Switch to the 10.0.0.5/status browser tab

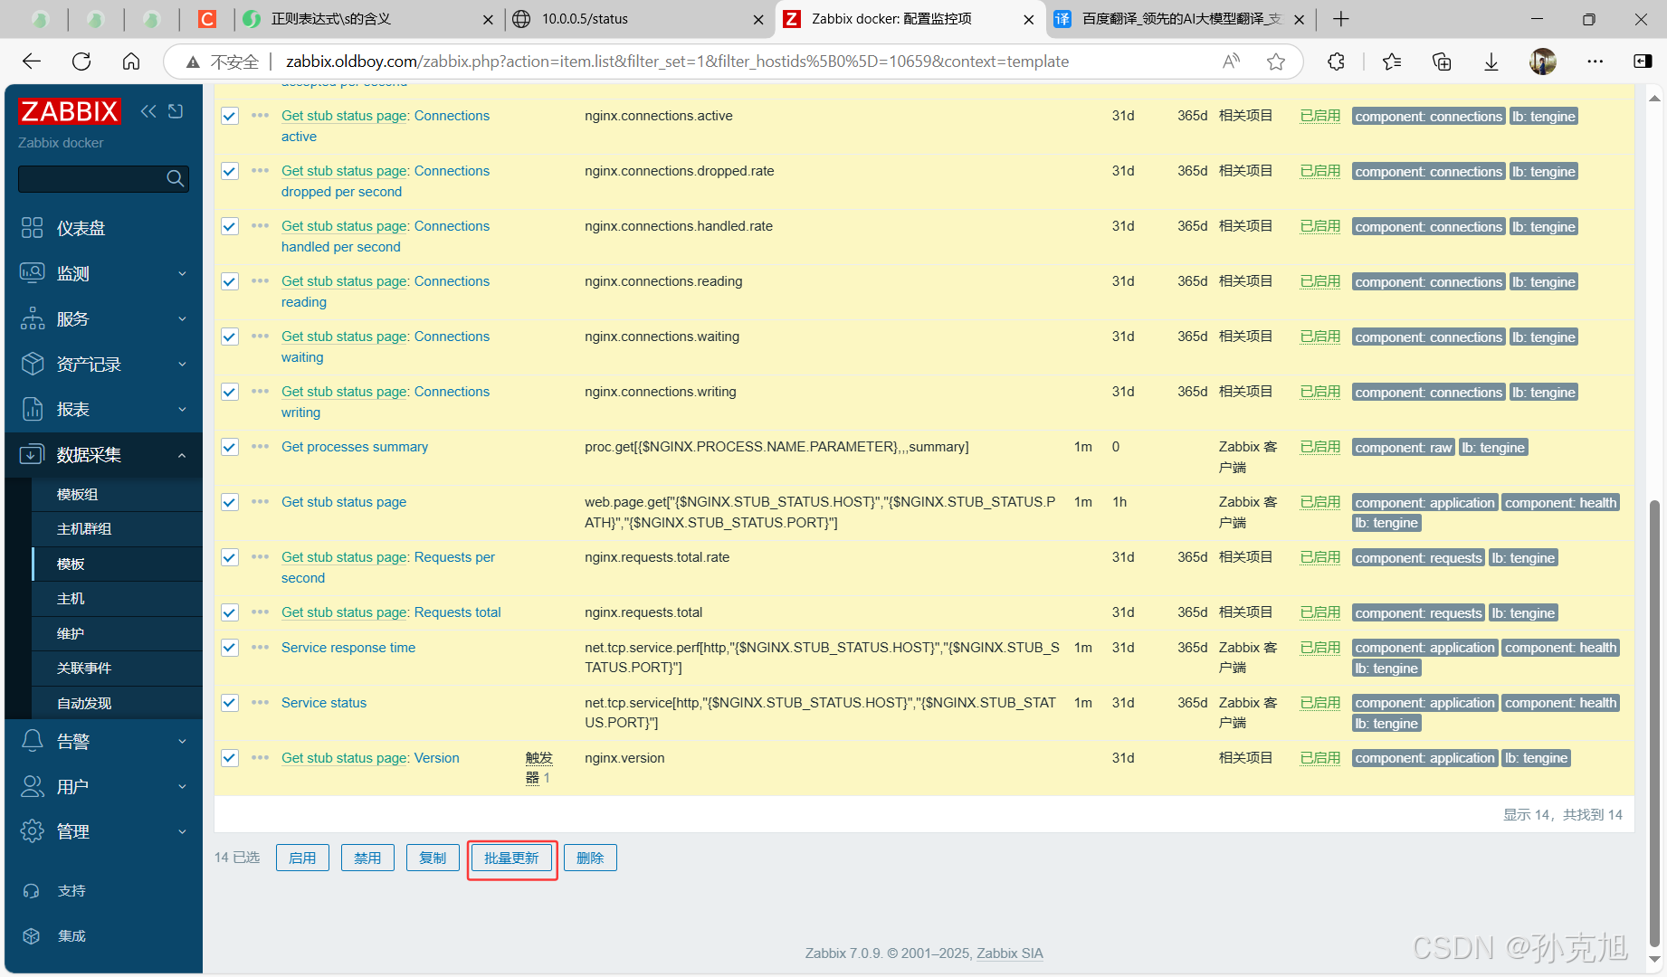click(639, 19)
